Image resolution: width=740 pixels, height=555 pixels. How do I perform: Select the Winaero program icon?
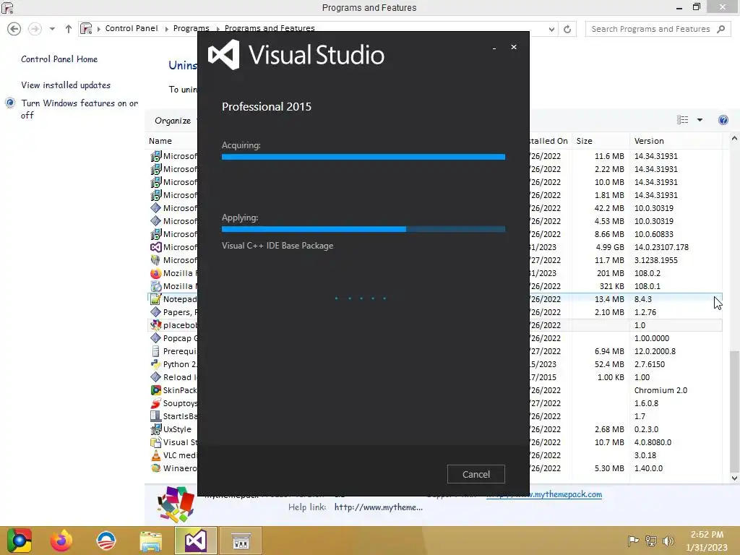(x=156, y=468)
